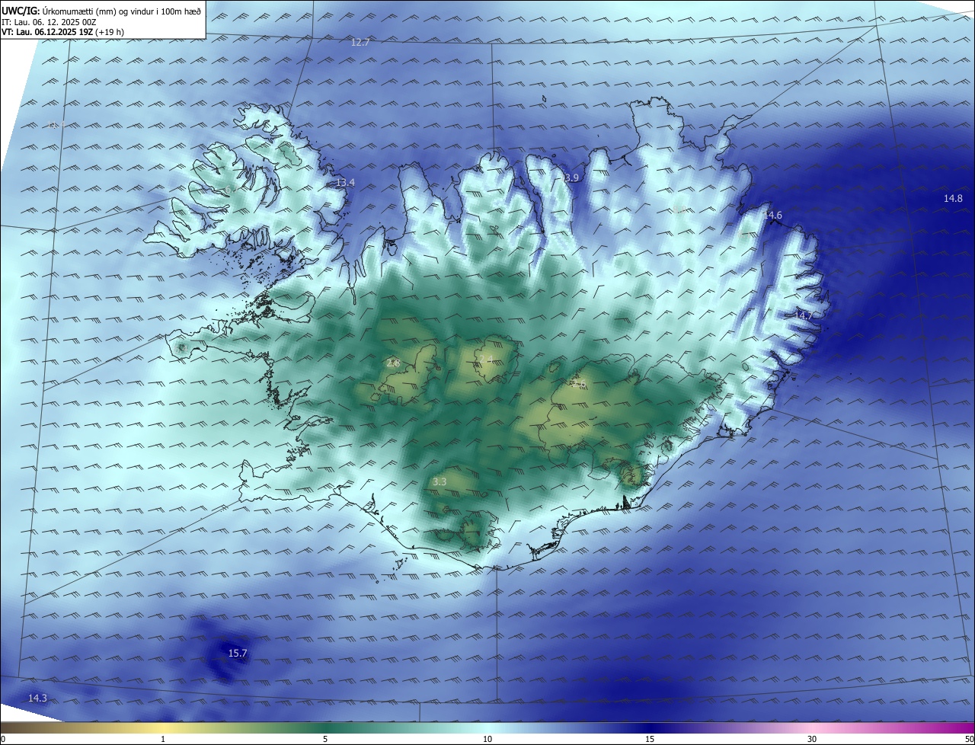
Task: Click the 14.6 value label off the northeast coast
Action: click(x=773, y=216)
